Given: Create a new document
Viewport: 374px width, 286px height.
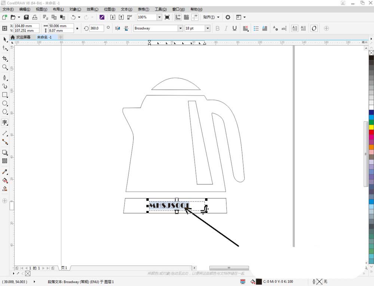Looking at the screenshot, I should 4,17.
